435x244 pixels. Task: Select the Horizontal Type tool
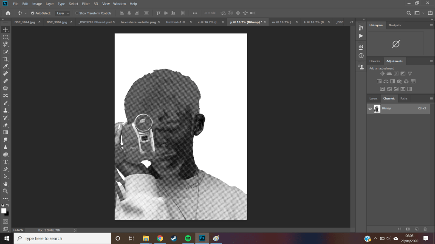tap(6, 162)
